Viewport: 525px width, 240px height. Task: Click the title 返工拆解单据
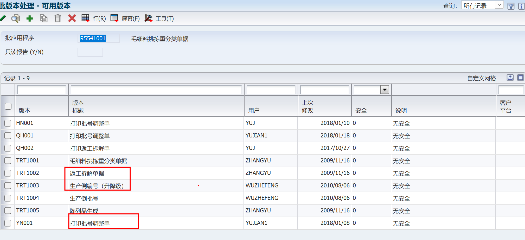(x=87, y=173)
